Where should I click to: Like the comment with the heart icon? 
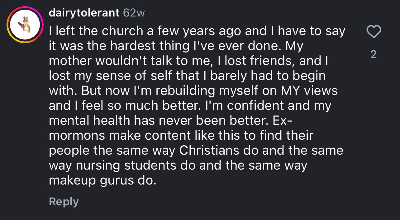click(374, 32)
